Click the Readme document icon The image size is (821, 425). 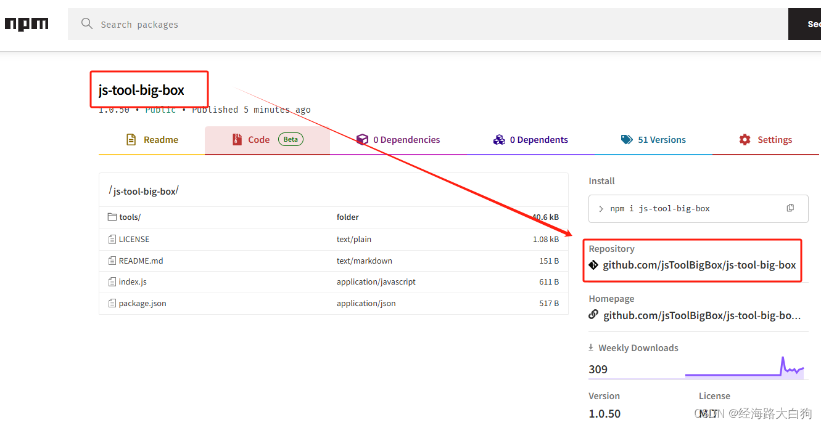click(x=131, y=140)
